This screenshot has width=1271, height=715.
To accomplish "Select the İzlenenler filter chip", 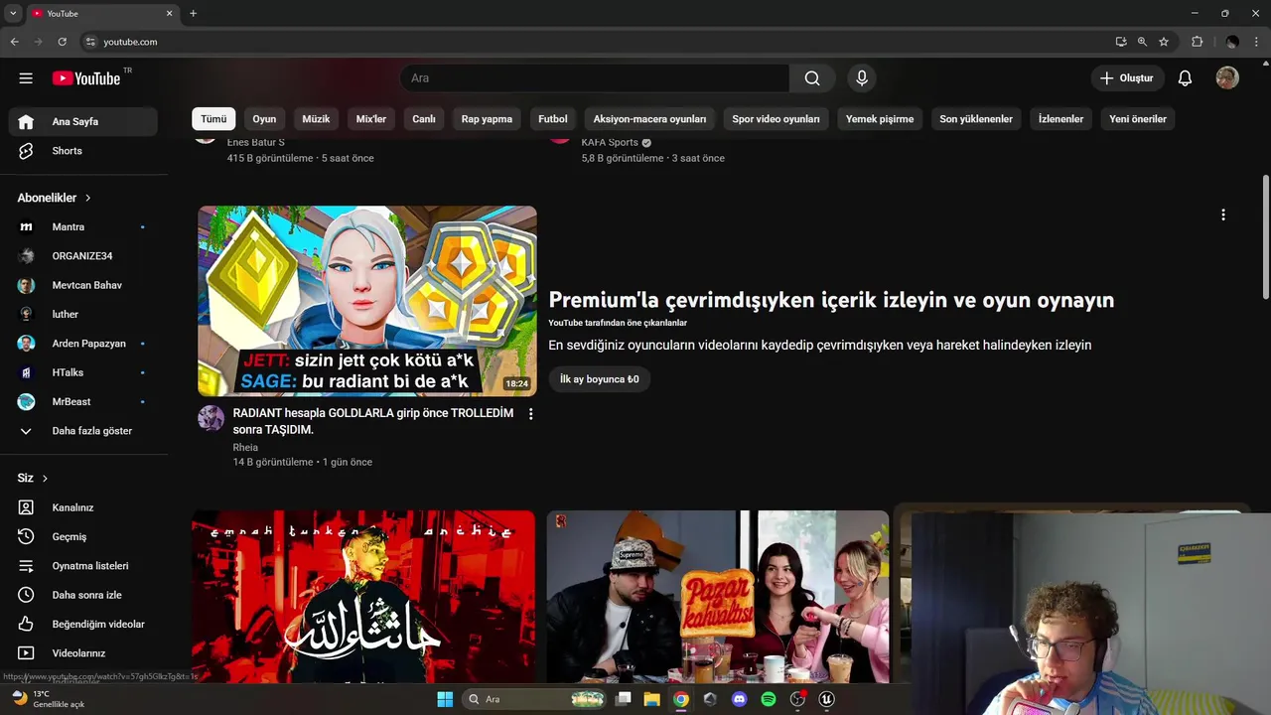I will point(1061,119).
